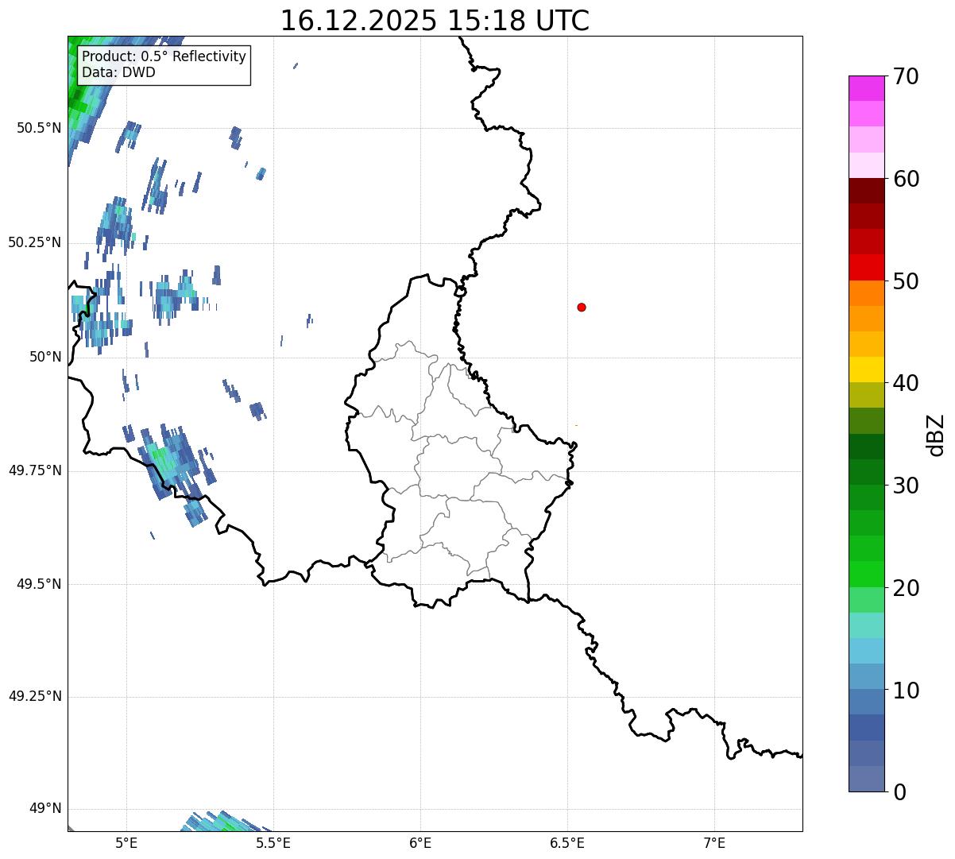The image size is (955, 859).
Task: Select the "50°N" latitude label
Action: pos(45,357)
